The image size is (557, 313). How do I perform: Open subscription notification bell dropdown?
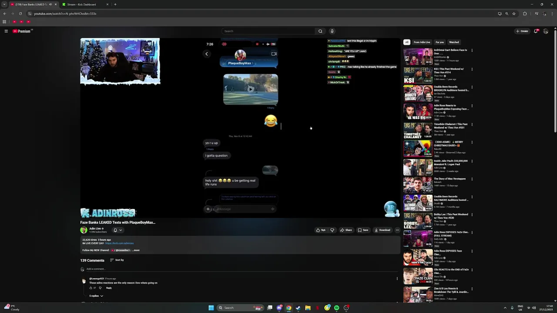coord(117,230)
